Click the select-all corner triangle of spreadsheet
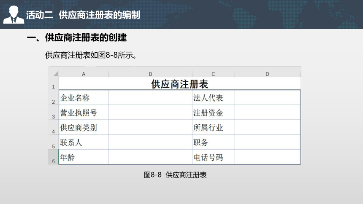The width and height of the screenshot is (363, 204). [x=55, y=74]
